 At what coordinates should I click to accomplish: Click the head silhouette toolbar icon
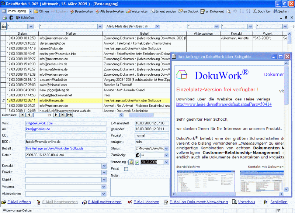pos(11,18)
